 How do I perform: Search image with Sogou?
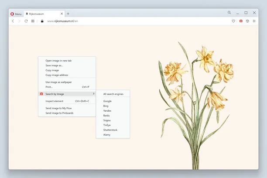(x=113, y=120)
